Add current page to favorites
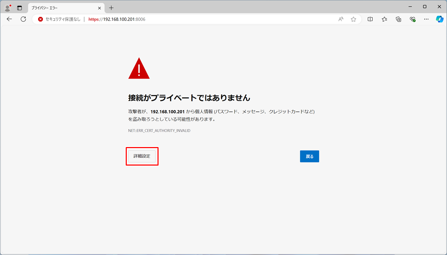The height and width of the screenshot is (255, 447). point(353,19)
